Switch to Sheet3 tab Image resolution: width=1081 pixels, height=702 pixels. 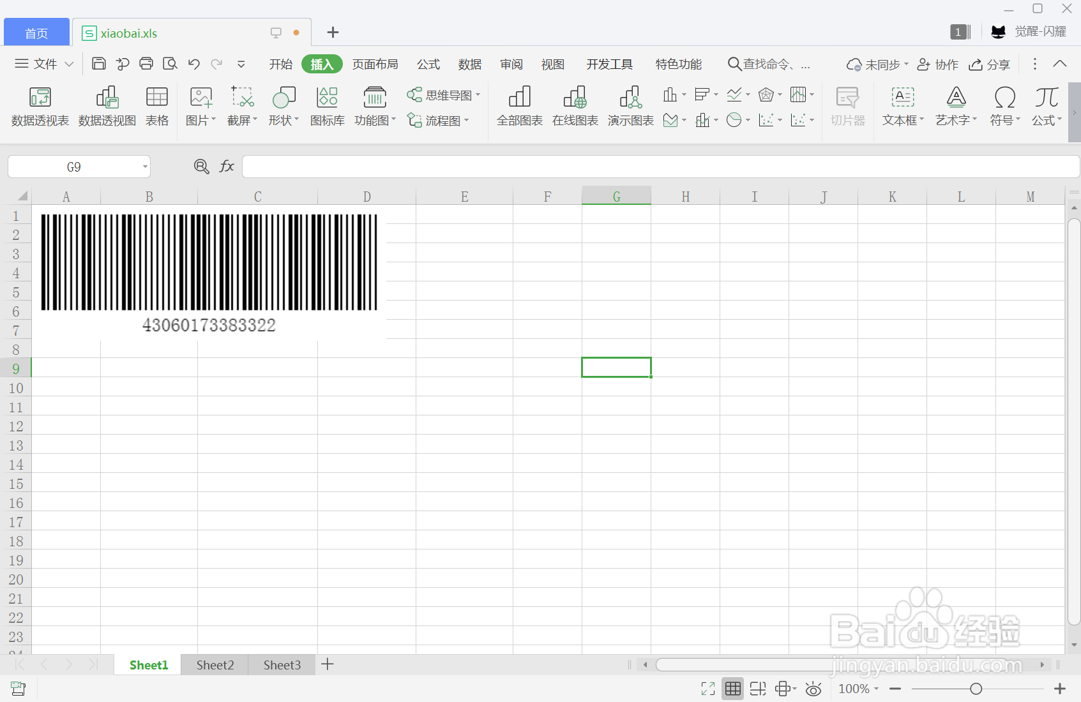pyautogui.click(x=282, y=665)
